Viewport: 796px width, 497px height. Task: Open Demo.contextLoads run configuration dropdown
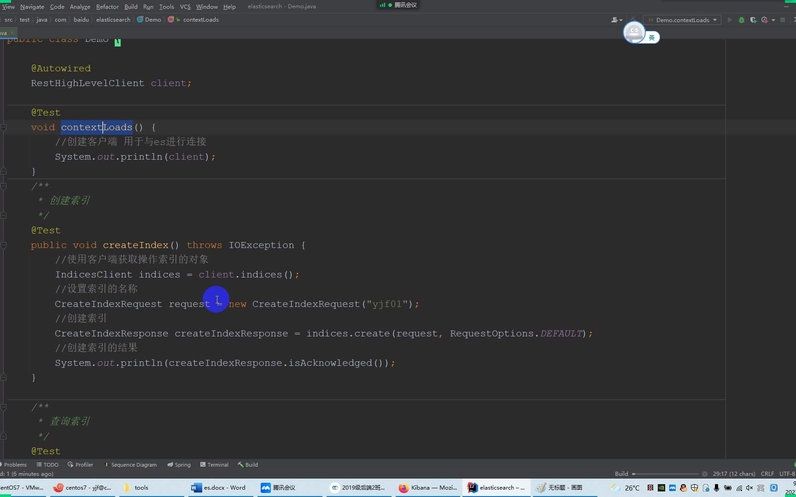(683, 20)
